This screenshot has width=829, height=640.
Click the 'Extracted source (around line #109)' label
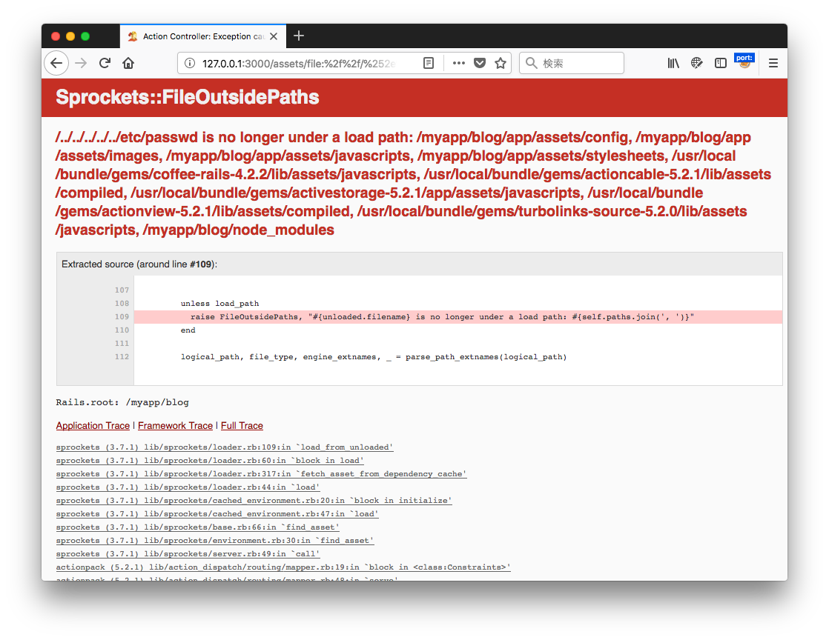139,264
